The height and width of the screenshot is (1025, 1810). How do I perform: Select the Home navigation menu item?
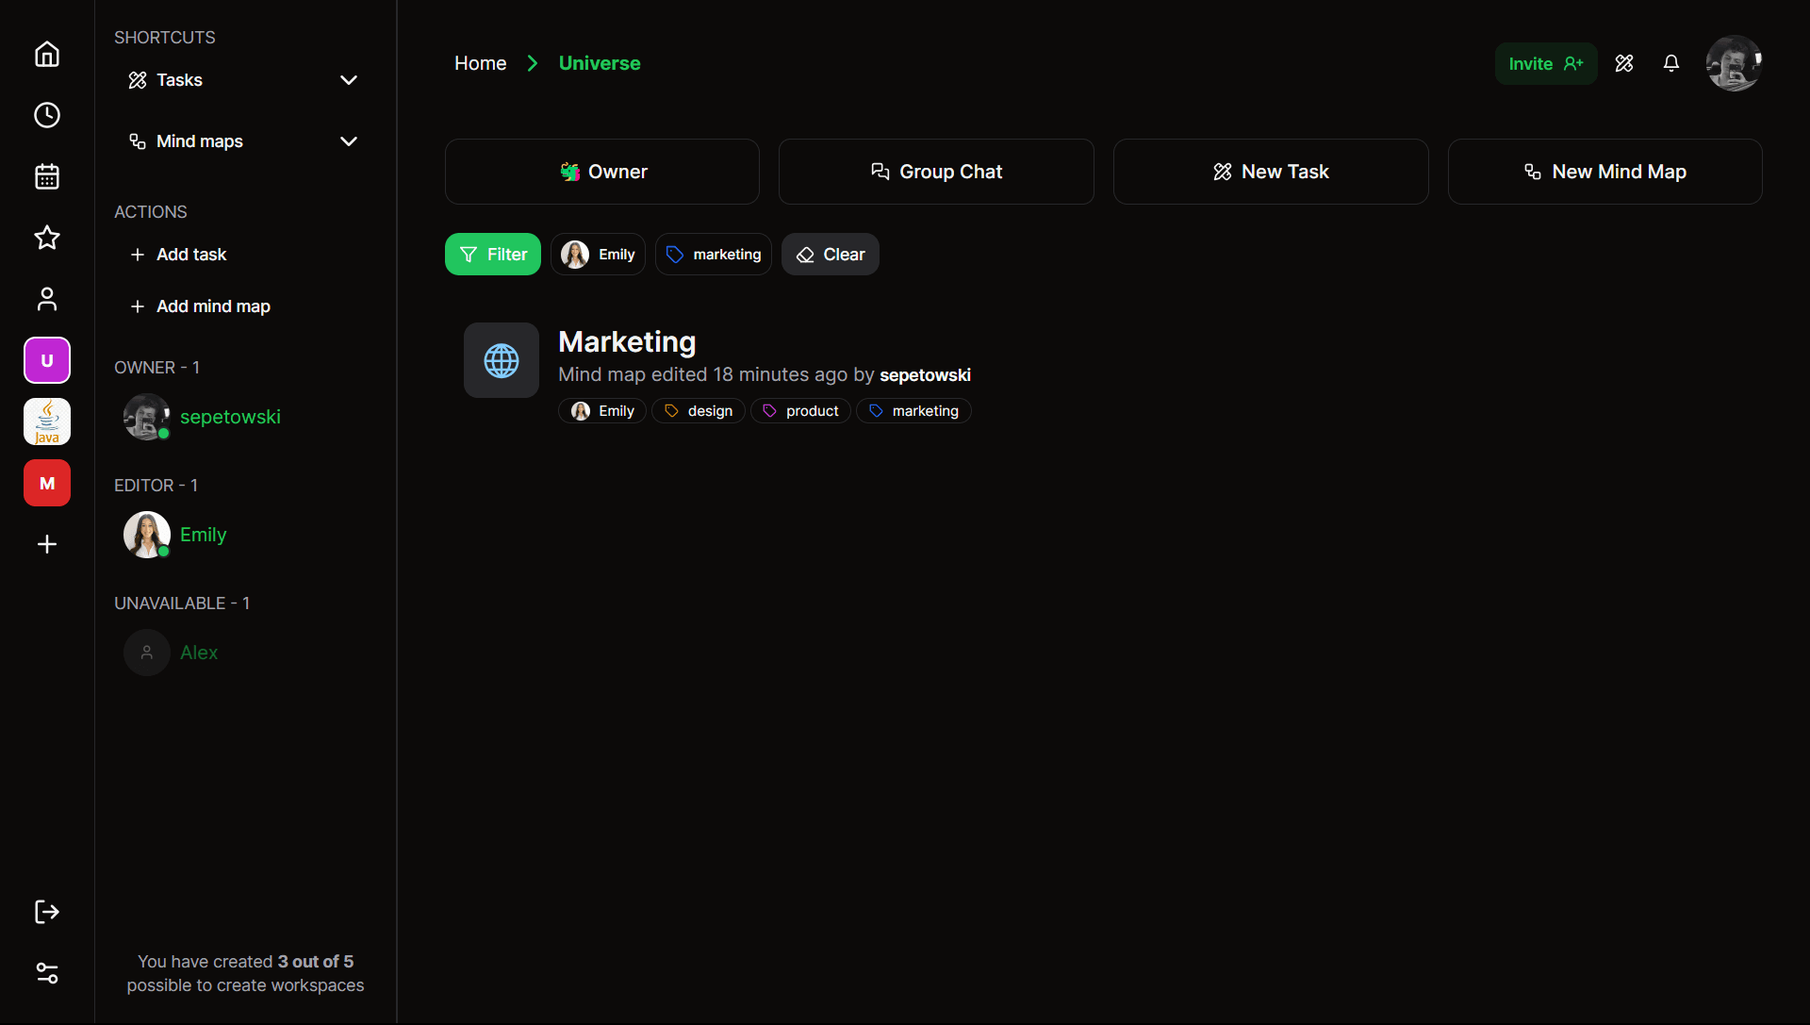tap(46, 54)
